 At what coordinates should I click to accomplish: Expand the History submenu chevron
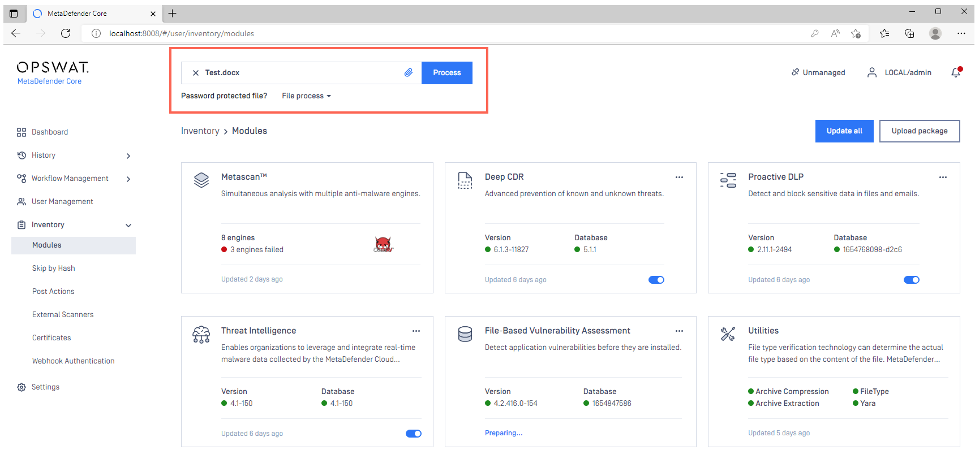click(x=128, y=156)
